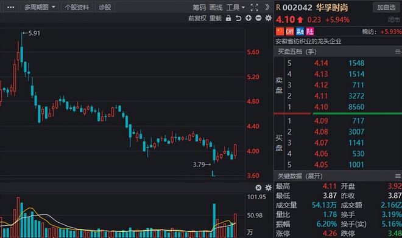
Task: Select buy level 1 price 4.09
Action: (321, 121)
